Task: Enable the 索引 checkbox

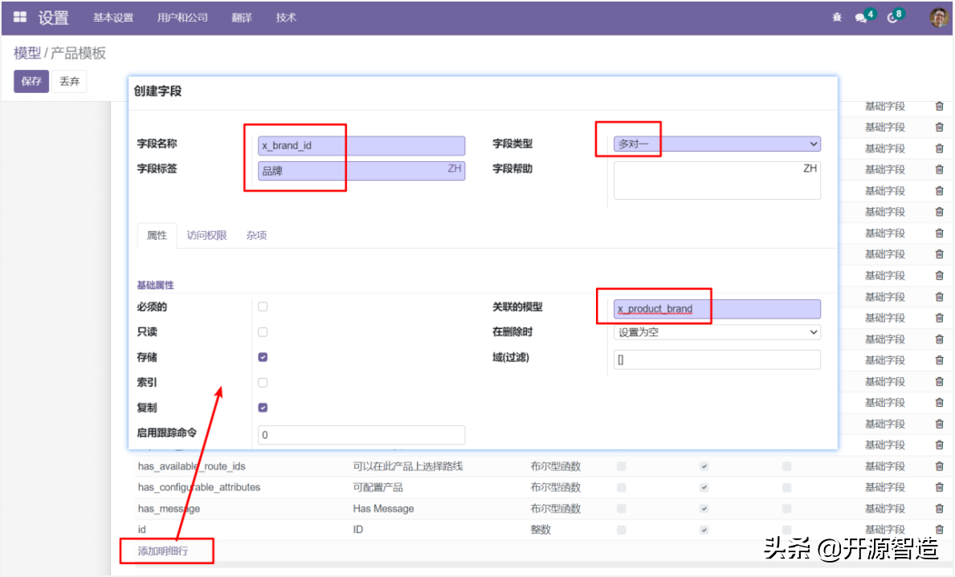Action: (x=263, y=383)
